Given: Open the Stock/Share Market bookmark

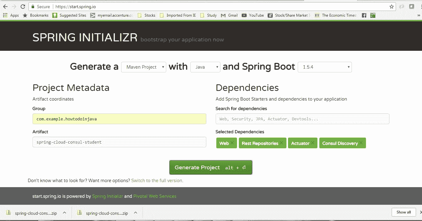Looking at the screenshot, I should [x=289, y=15].
